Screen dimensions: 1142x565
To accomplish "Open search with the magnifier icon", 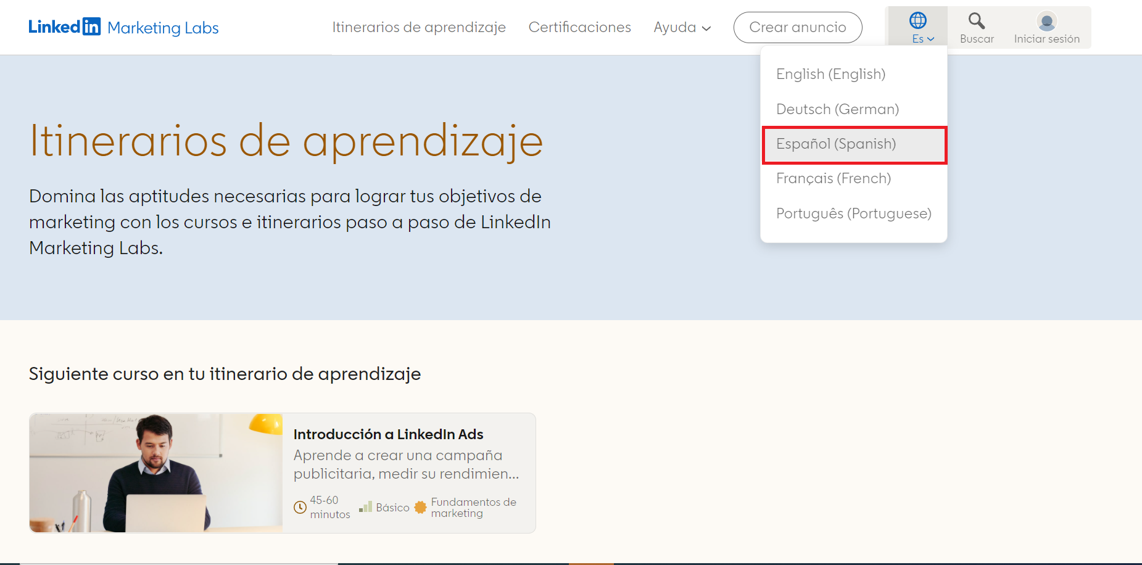I will coord(976,21).
